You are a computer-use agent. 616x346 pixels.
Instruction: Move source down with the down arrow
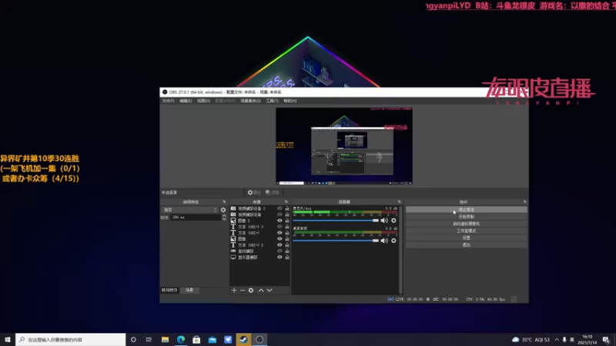click(x=269, y=291)
